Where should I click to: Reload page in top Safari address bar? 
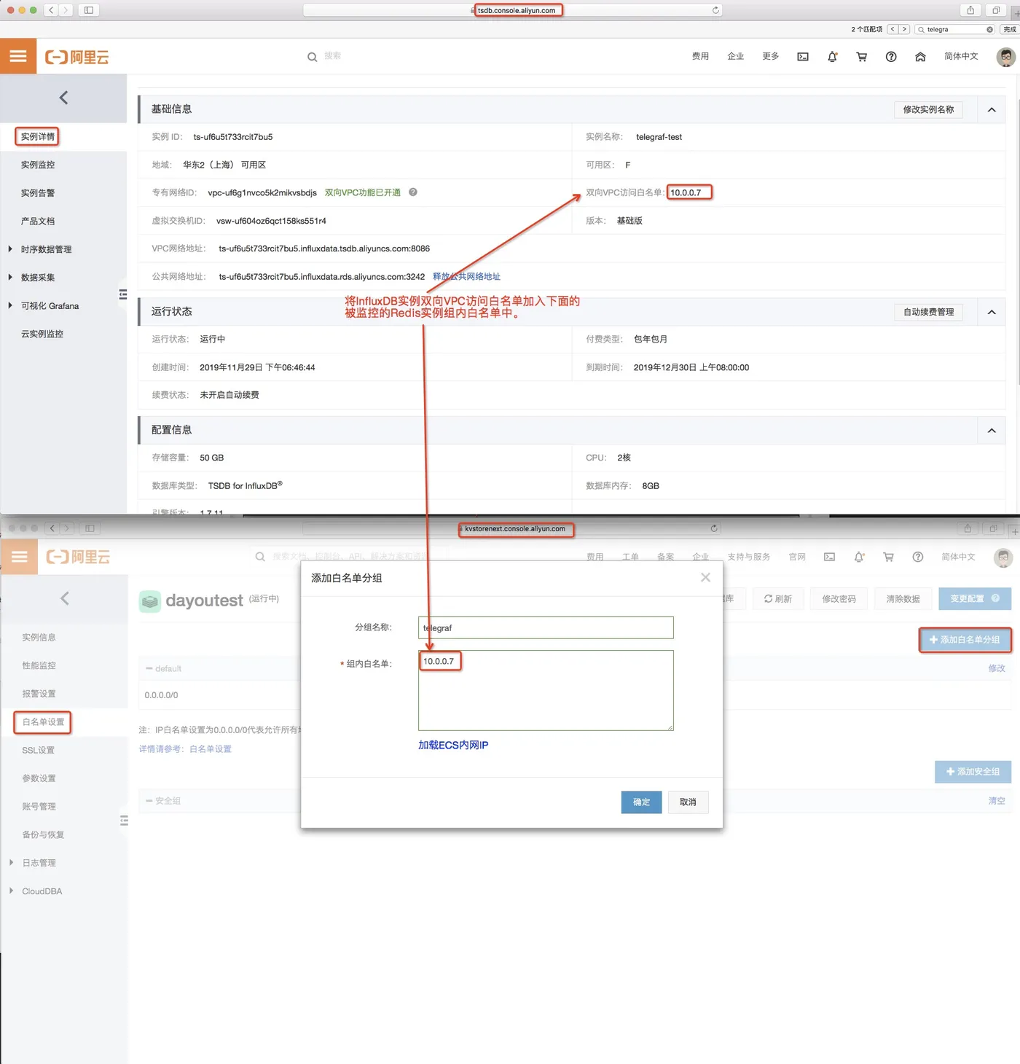tap(715, 10)
